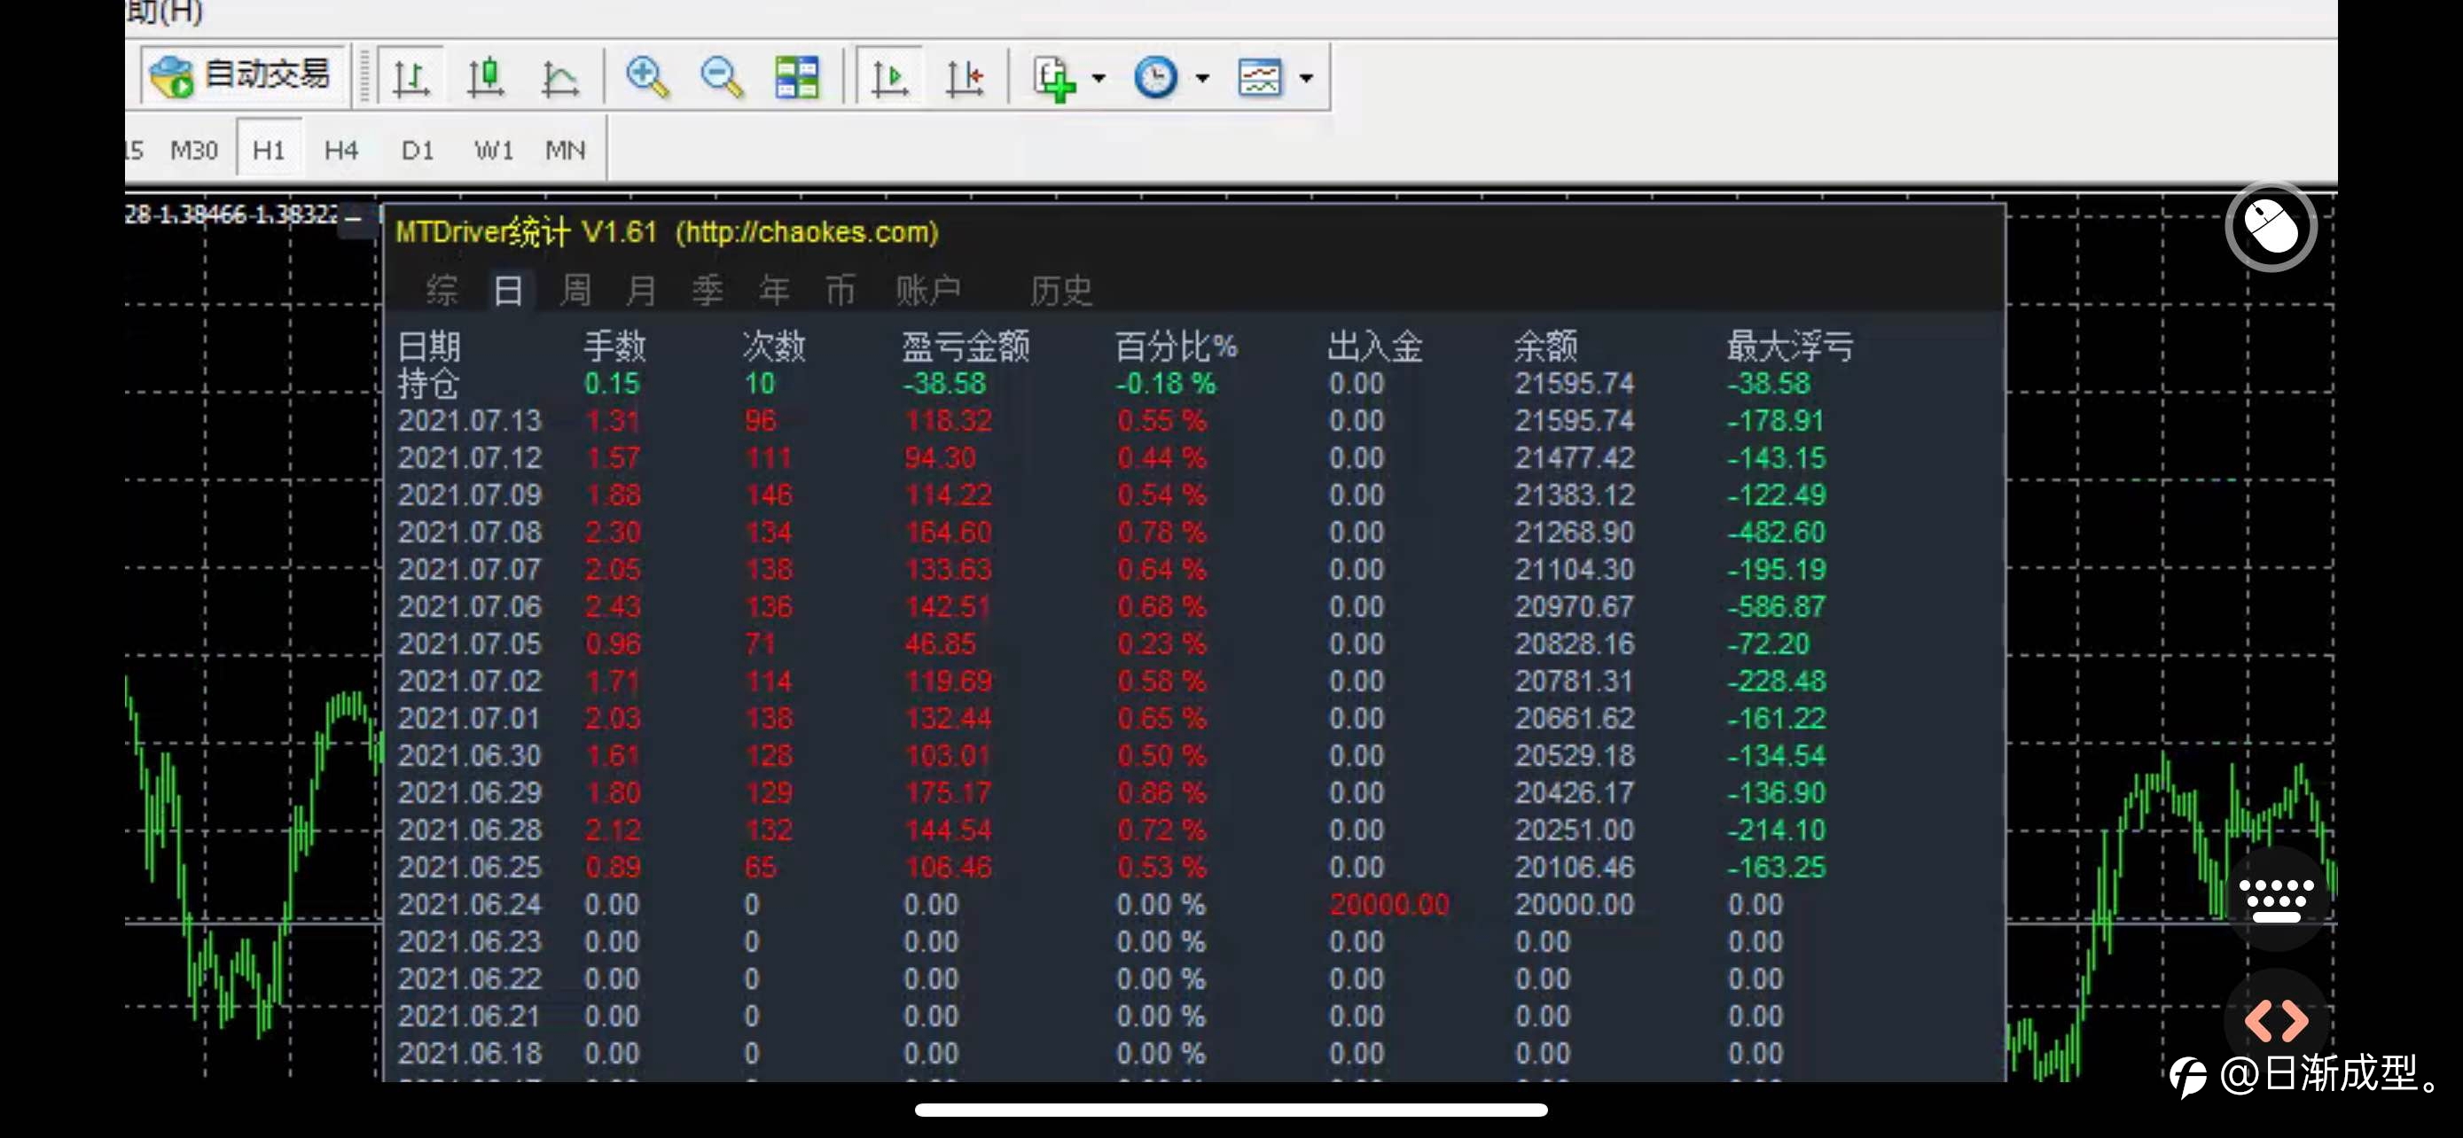Click the zoom in magnifier icon

pyautogui.click(x=646, y=76)
